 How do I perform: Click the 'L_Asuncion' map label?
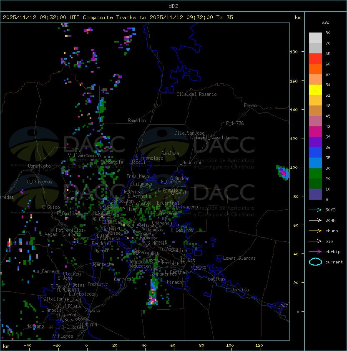(190, 163)
